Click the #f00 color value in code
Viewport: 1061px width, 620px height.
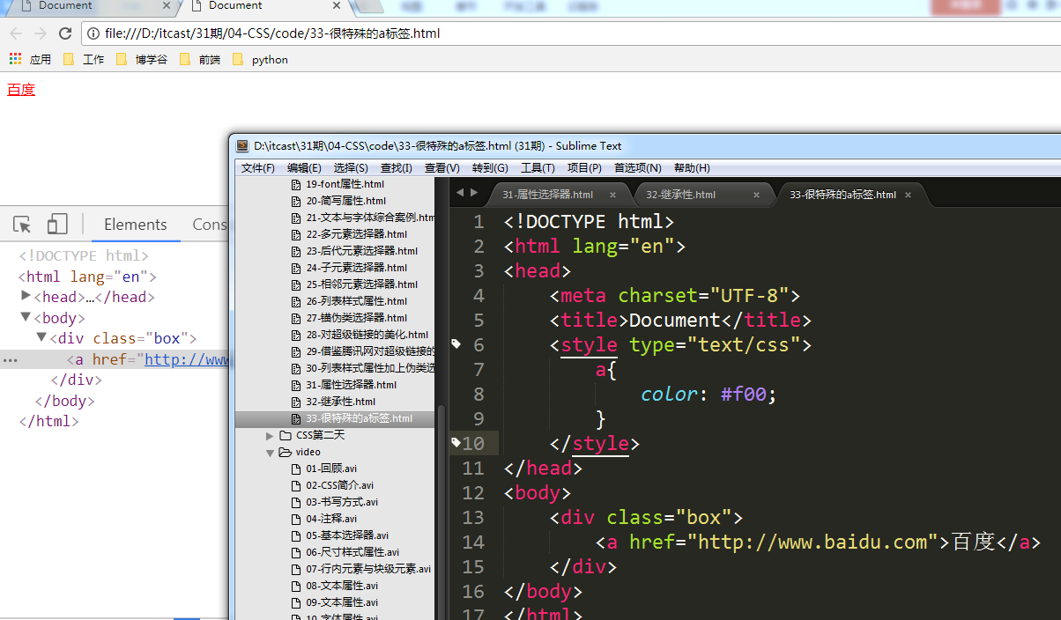click(x=744, y=394)
